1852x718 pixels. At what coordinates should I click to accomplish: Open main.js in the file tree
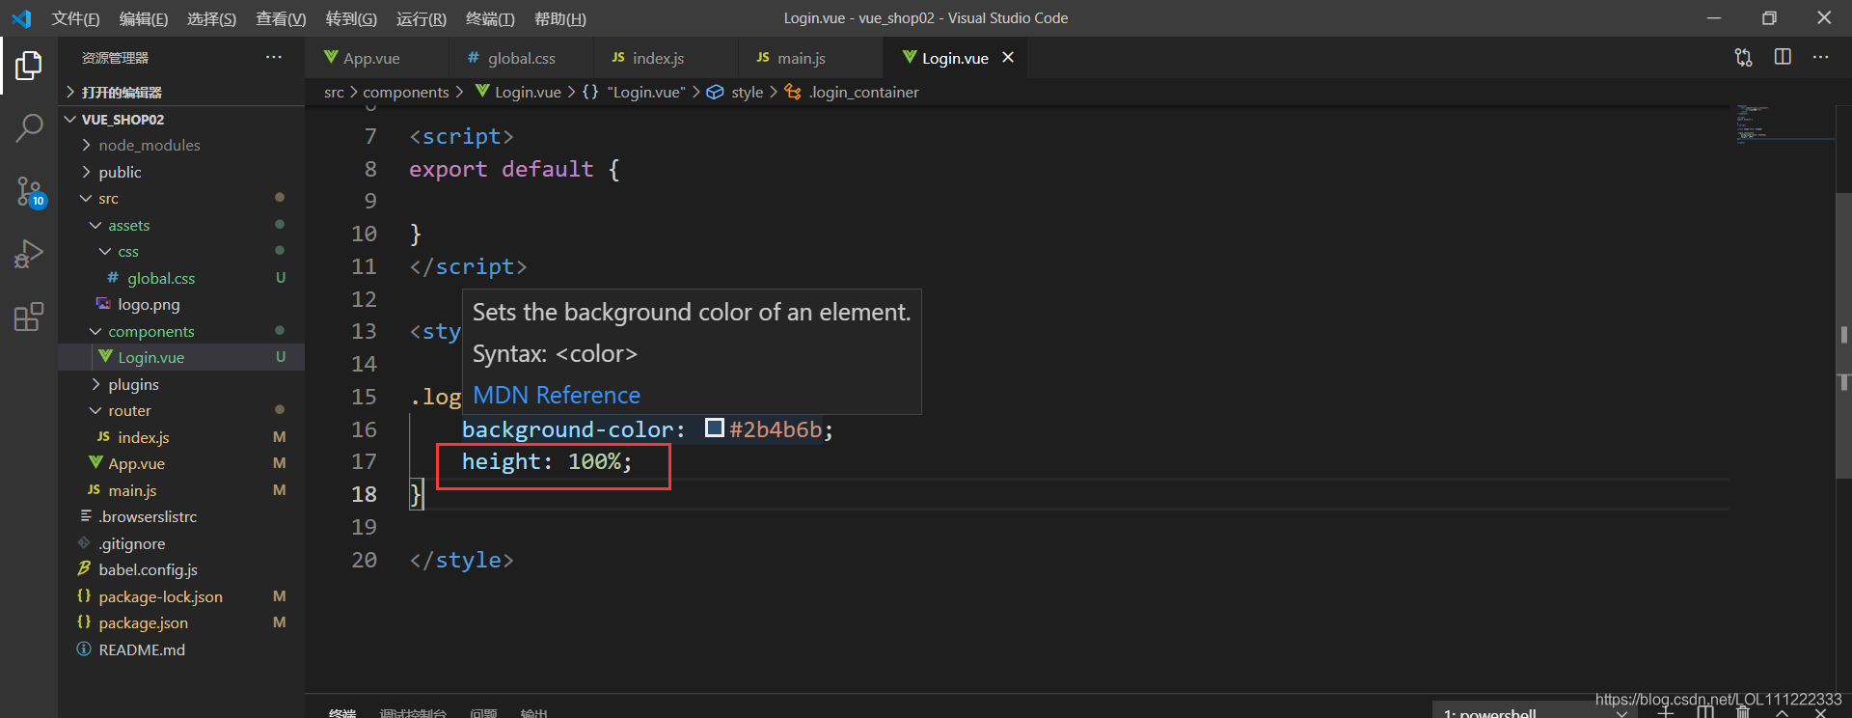click(181, 490)
